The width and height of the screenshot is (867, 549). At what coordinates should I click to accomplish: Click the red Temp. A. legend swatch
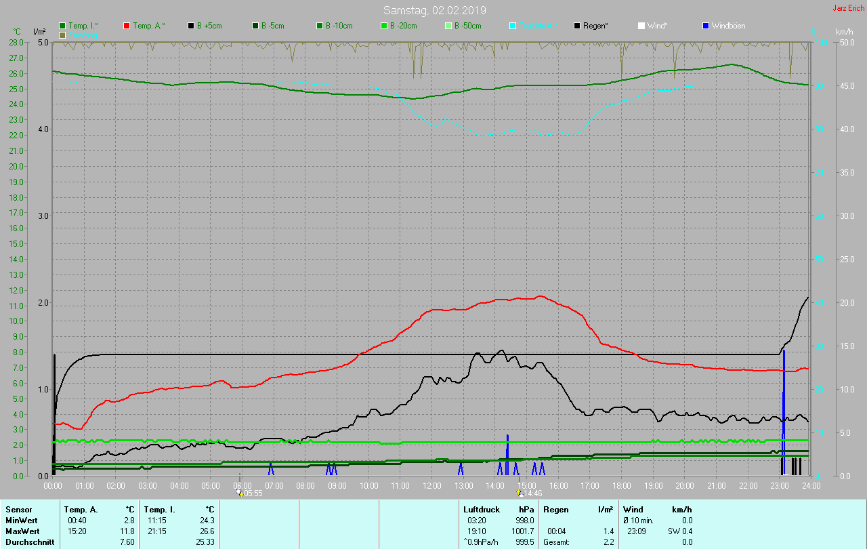(127, 26)
